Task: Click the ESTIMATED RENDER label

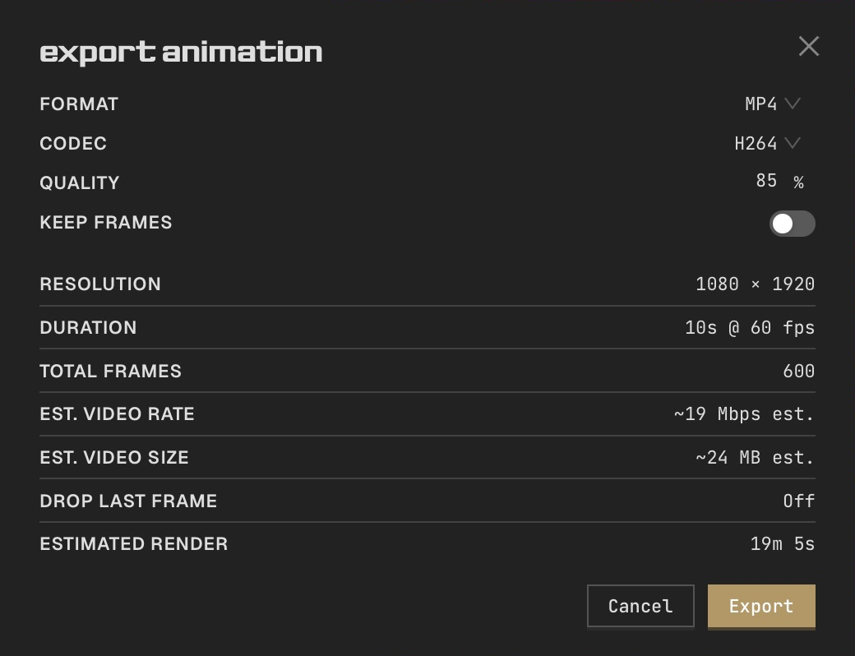Action: pyautogui.click(x=134, y=543)
